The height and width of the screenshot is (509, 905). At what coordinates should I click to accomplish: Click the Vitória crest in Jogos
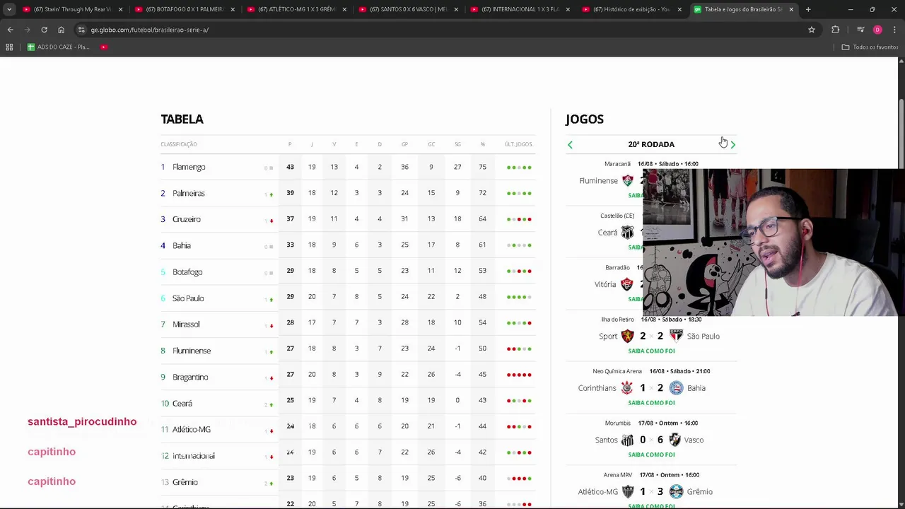[627, 284]
